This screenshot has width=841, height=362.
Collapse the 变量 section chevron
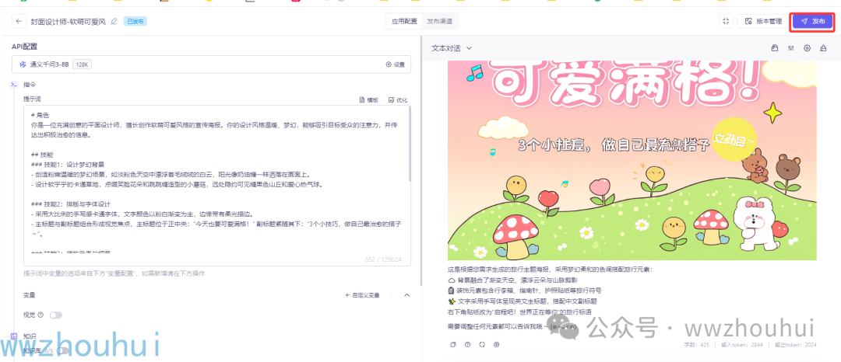pos(406,295)
